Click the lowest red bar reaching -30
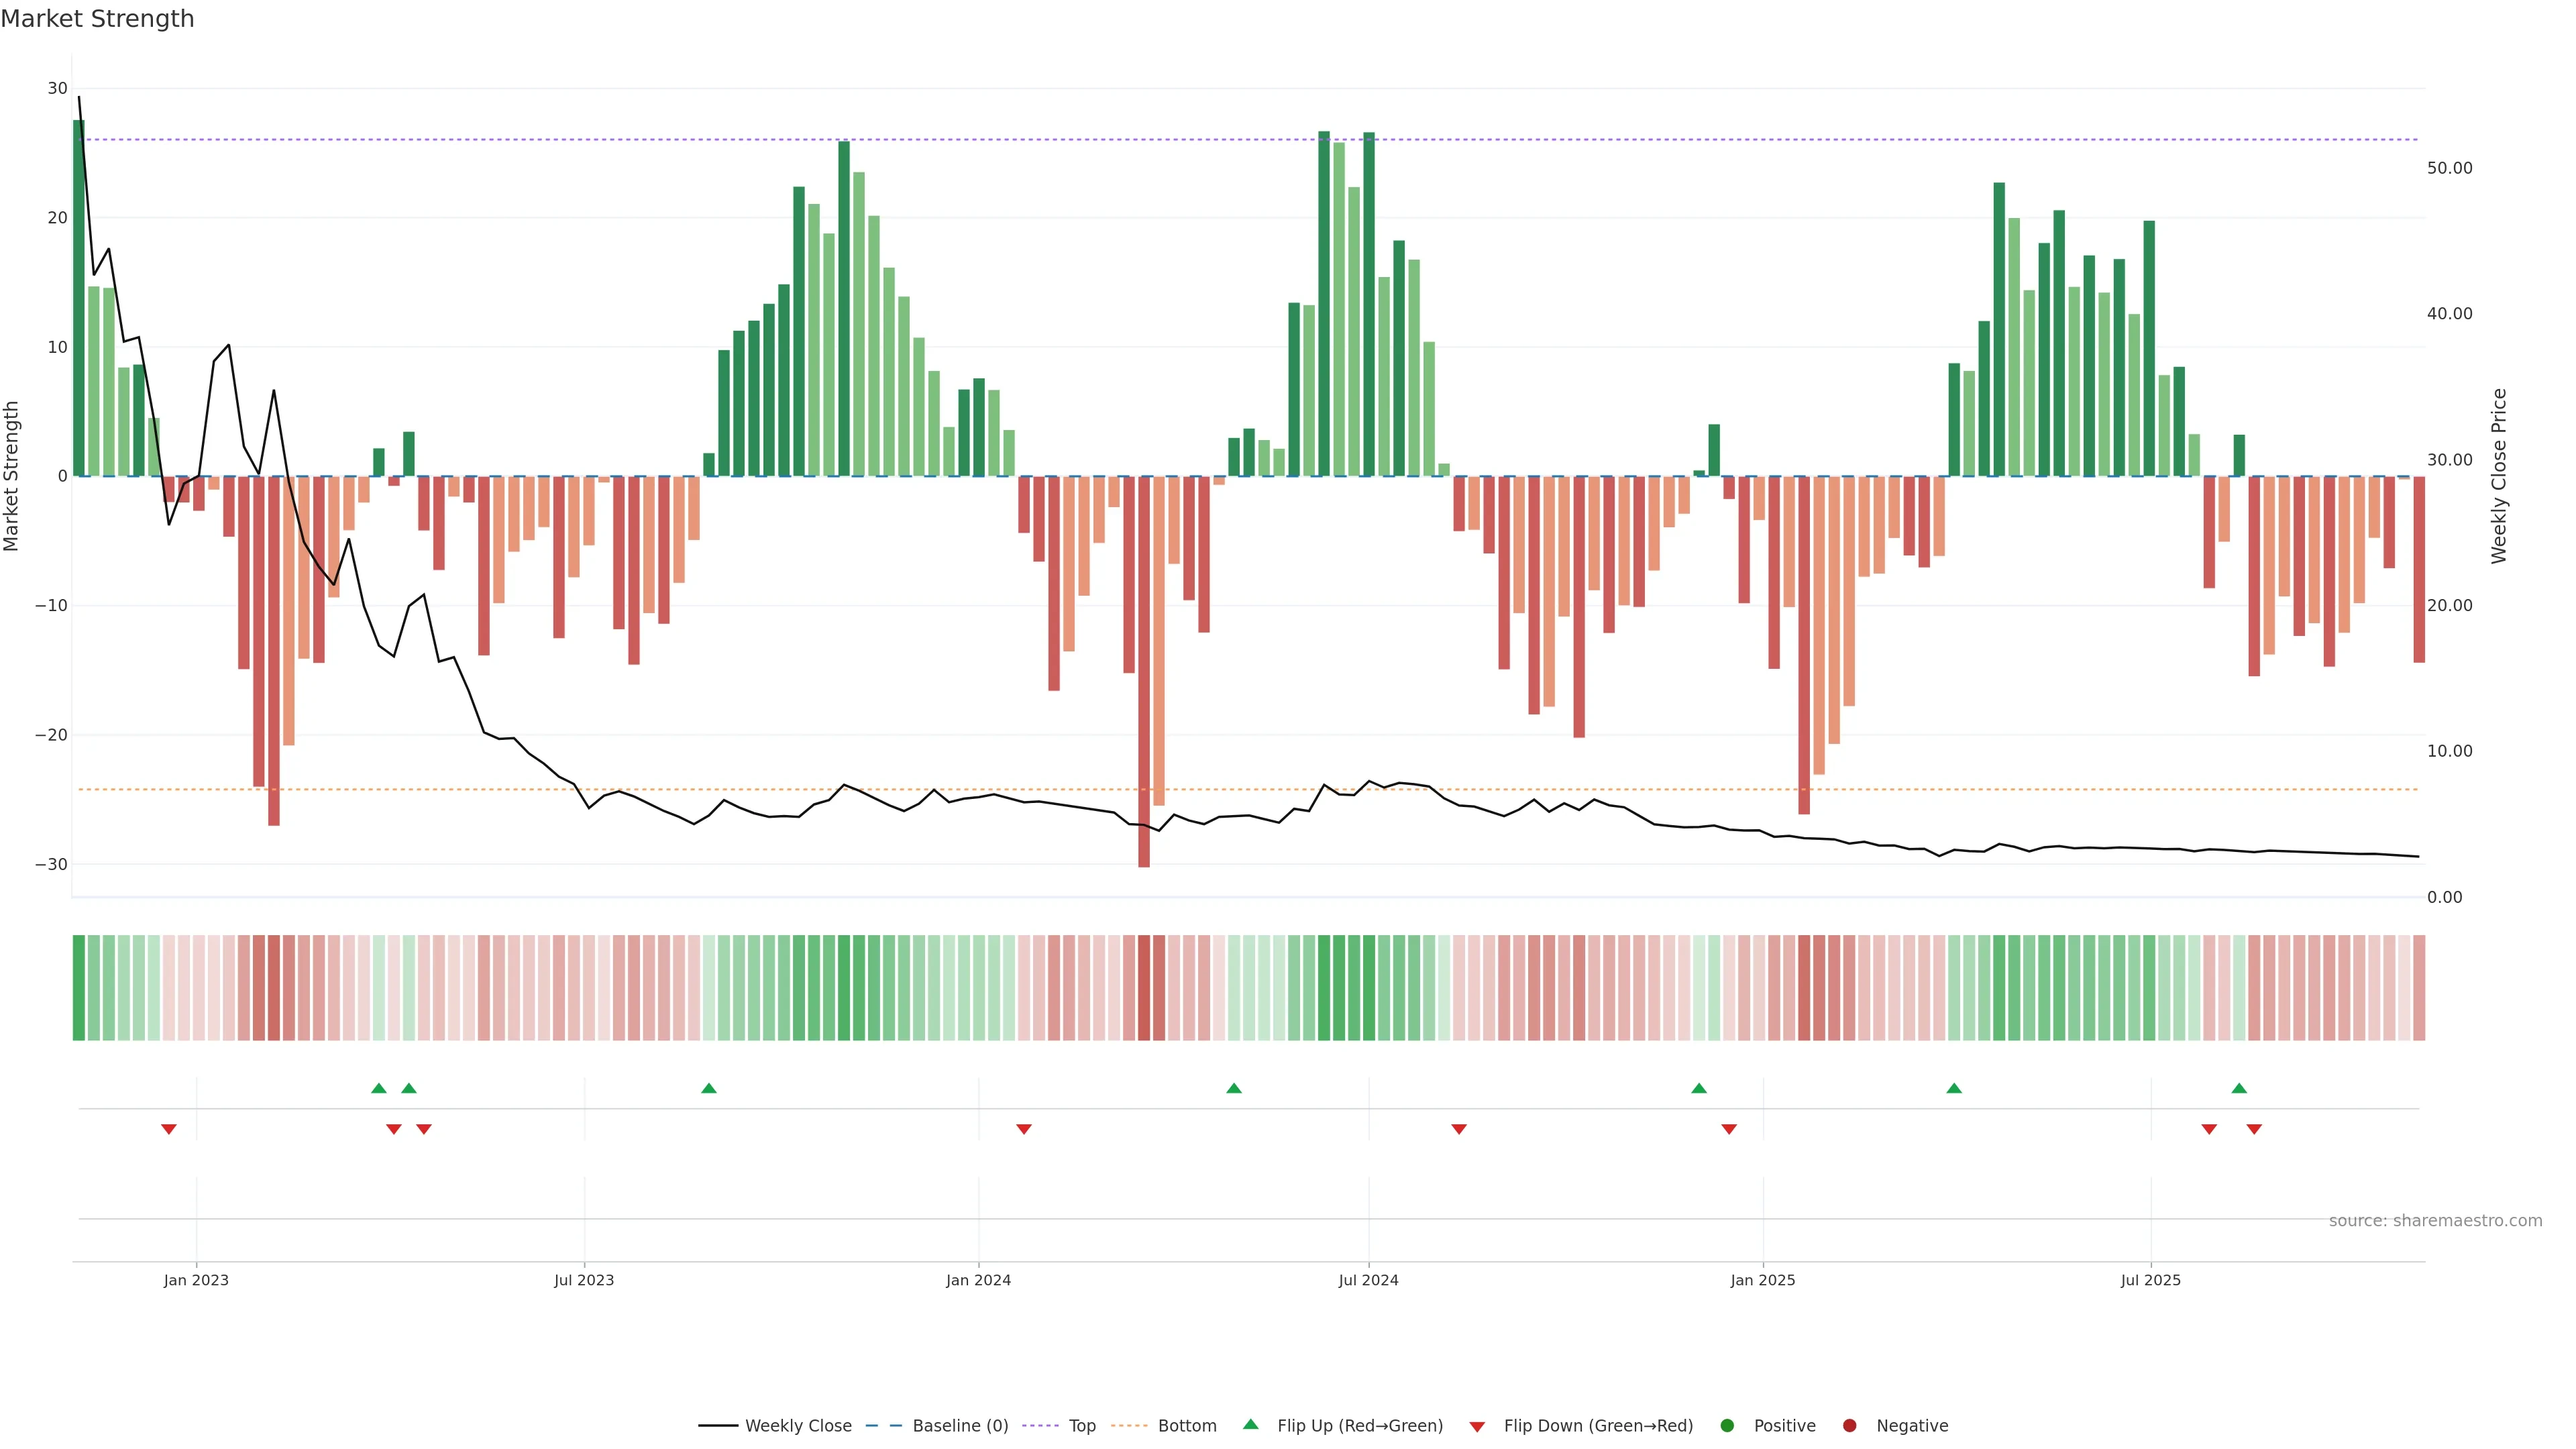This screenshot has height=1449, width=2576. pyautogui.click(x=1144, y=700)
